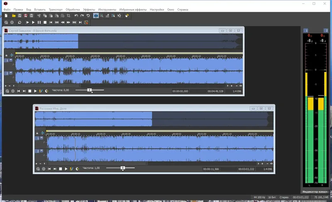Screen dimensions: 332x202
Task: Toggle the lock icon in Рассказки Мне window
Action: 37,133
